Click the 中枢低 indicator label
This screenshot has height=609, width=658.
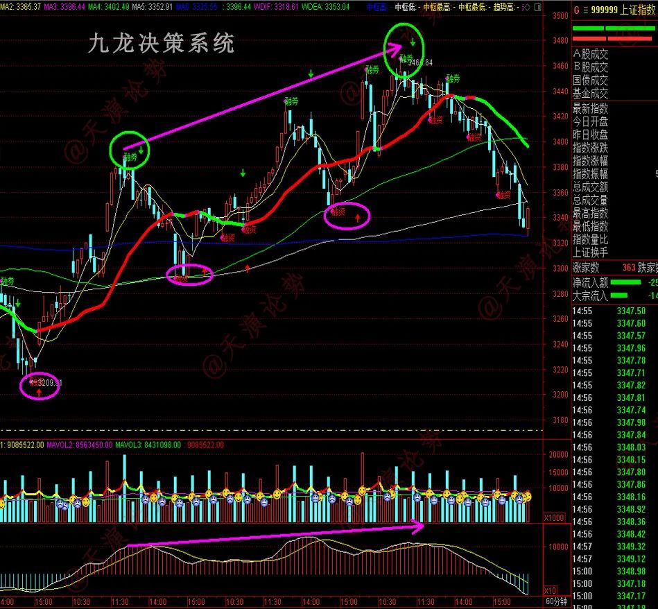[x=406, y=7]
